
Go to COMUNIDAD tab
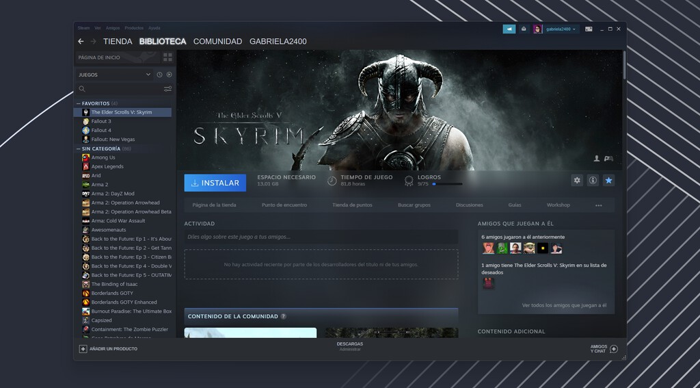click(217, 42)
